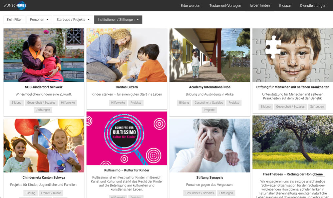Viewport: 333px width, 198px height.
Task: Open the Erbe werden menu item
Action: point(190,6)
